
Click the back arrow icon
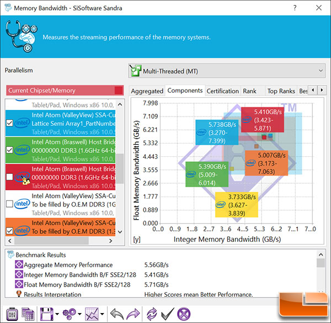[117, 314]
